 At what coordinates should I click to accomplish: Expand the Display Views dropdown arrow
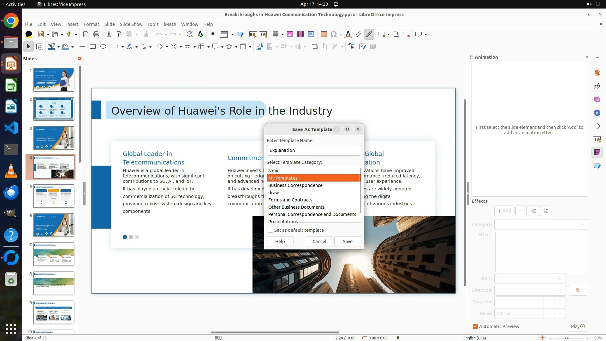(x=232, y=35)
